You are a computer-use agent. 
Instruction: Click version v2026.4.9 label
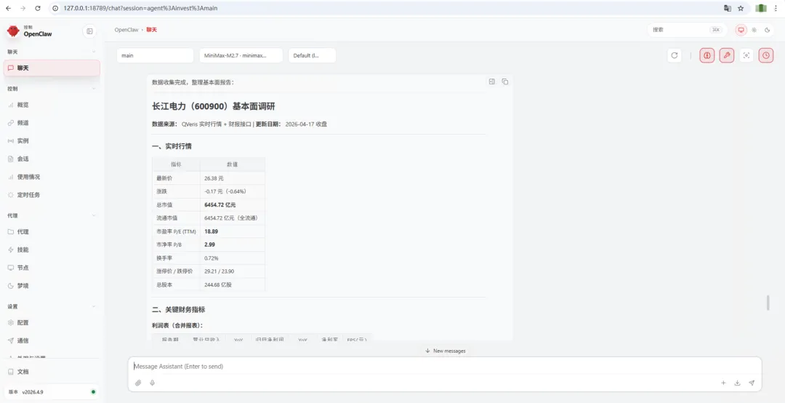click(x=33, y=392)
